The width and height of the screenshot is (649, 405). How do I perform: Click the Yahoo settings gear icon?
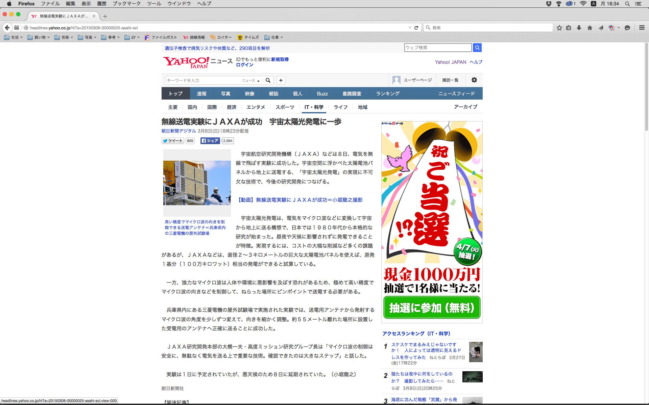(x=474, y=80)
